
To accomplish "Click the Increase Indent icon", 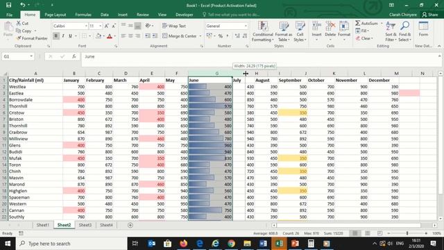I will [155, 36].
